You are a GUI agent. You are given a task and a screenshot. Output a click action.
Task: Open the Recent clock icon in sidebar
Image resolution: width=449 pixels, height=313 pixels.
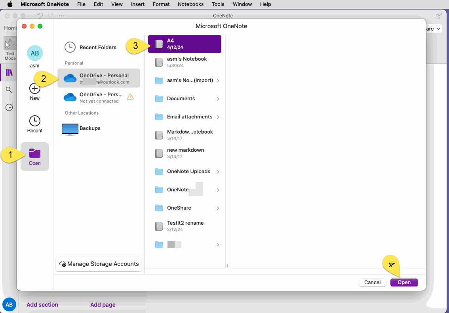click(x=34, y=120)
